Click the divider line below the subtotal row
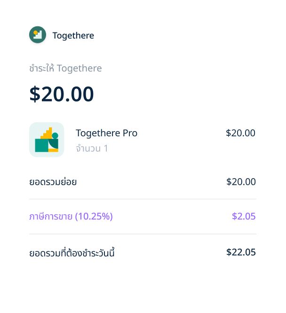286x313 pixels. (x=143, y=199)
